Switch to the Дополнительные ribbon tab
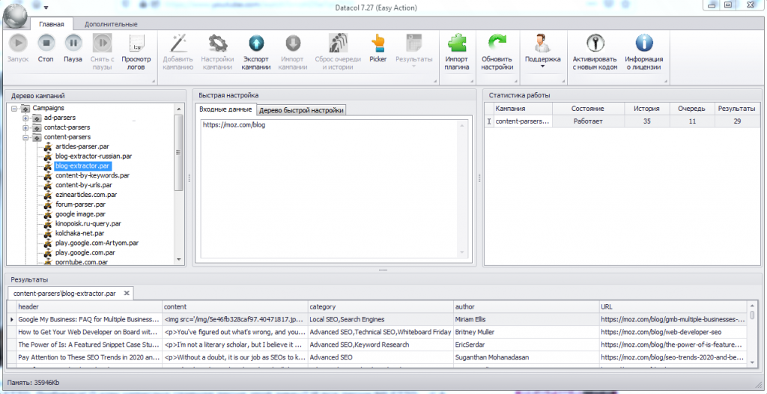 click(x=110, y=25)
